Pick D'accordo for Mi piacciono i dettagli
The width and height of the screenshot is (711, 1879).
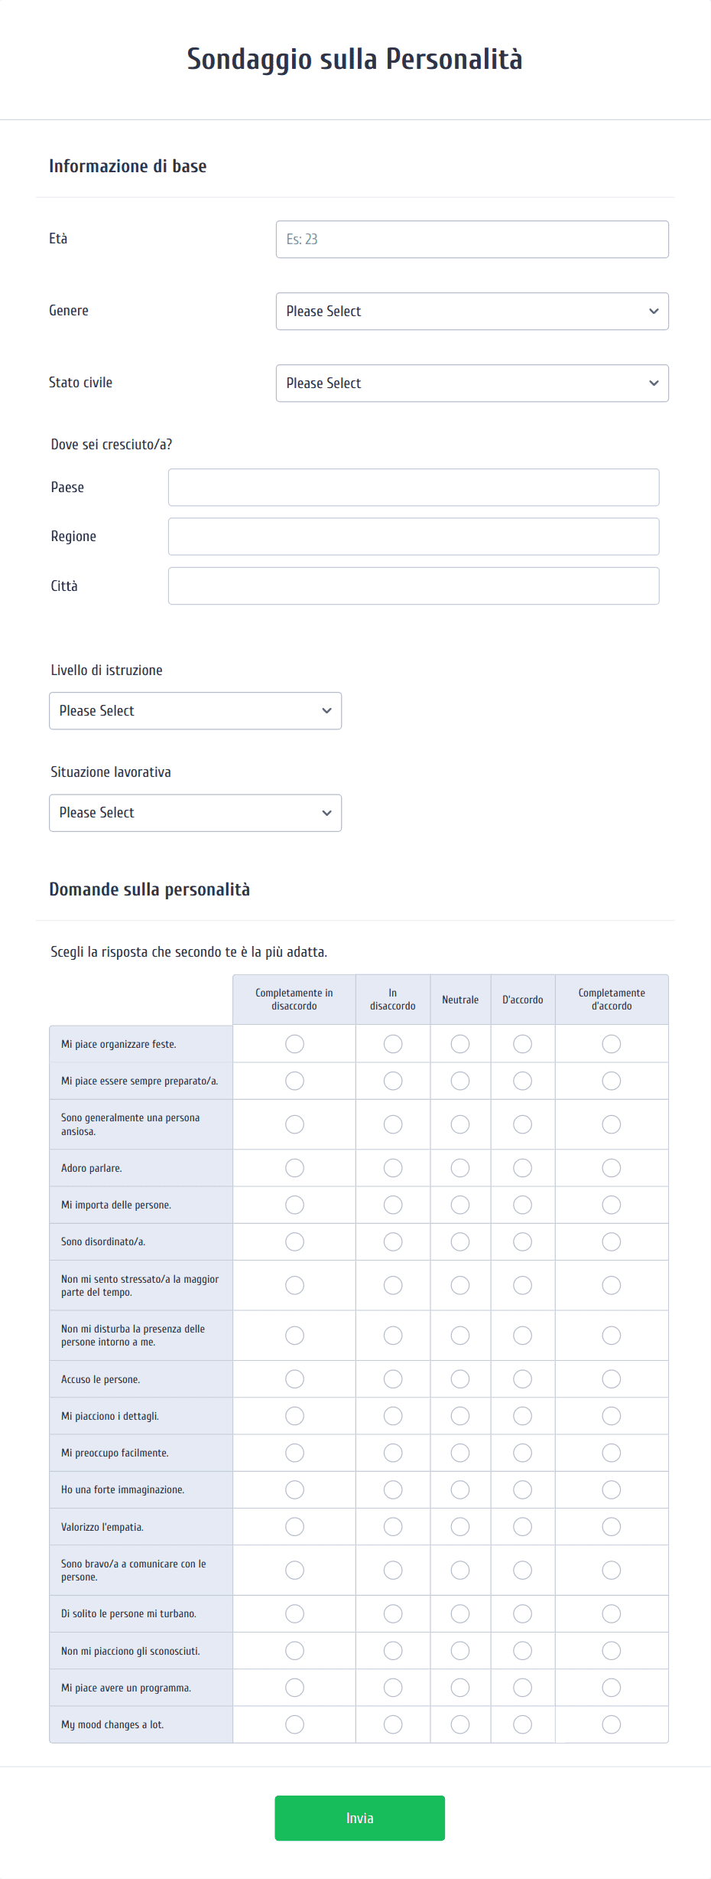click(x=522, y=1416)
